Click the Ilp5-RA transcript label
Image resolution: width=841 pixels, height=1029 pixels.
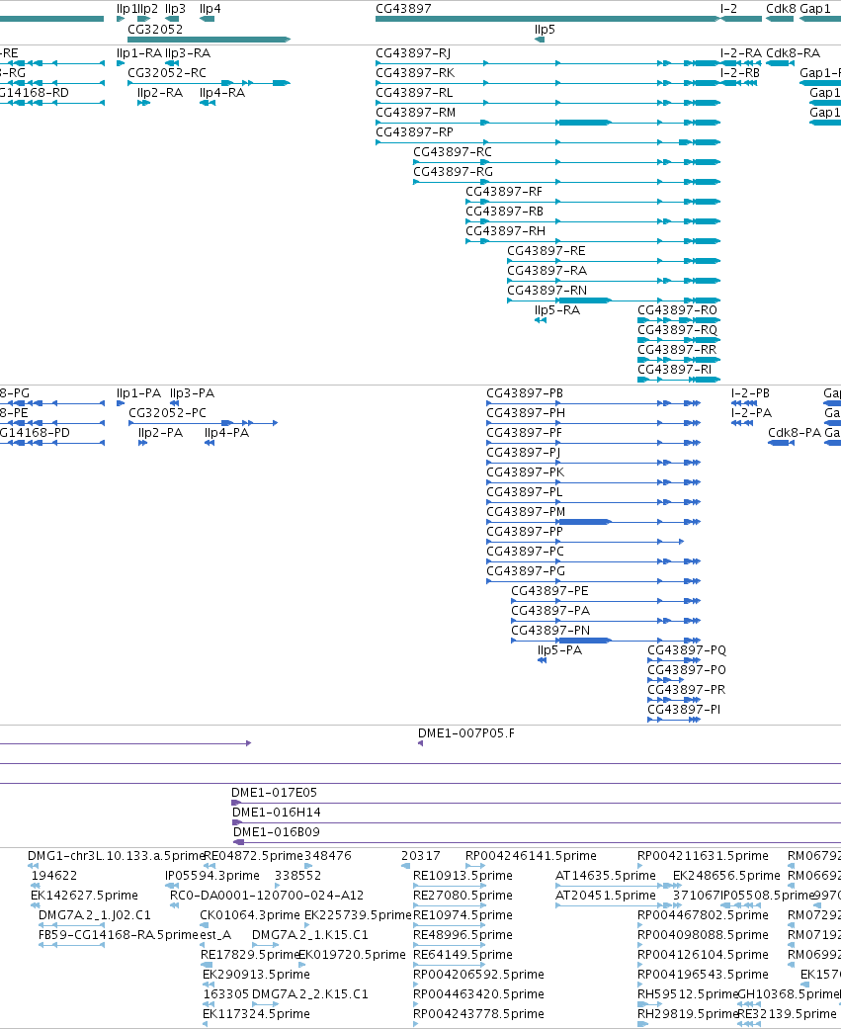coord(557,310)
